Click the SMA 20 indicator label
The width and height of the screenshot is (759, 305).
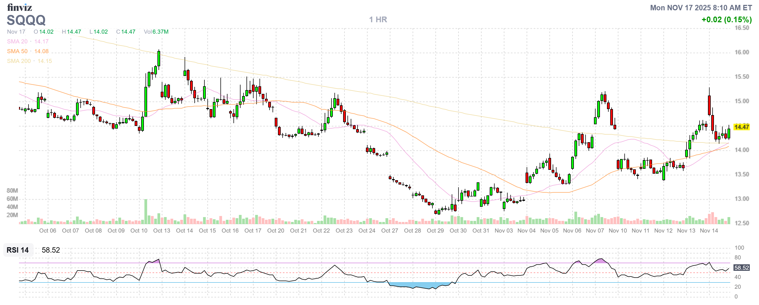[17, 42]
